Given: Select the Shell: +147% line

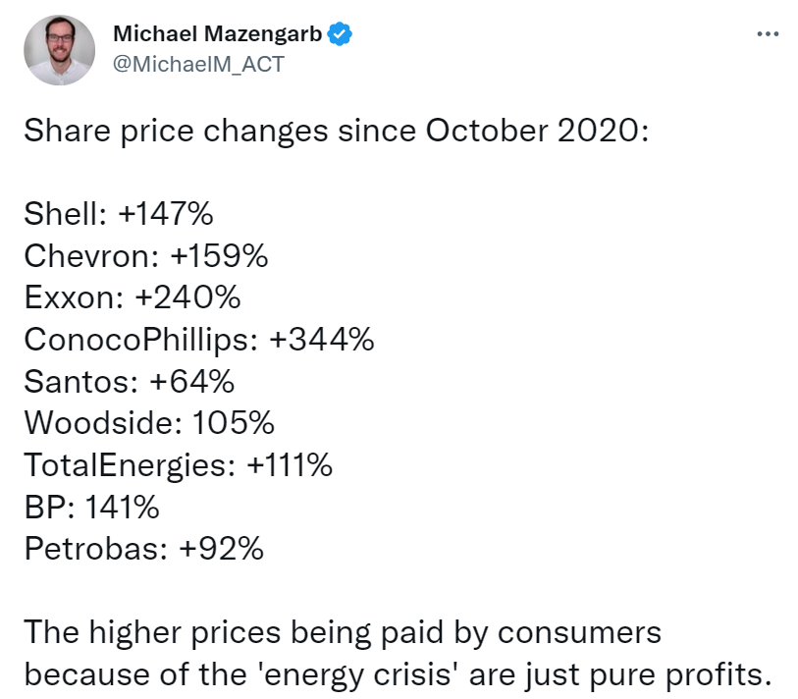Looking at the screenshot, I should click(119, 213).
